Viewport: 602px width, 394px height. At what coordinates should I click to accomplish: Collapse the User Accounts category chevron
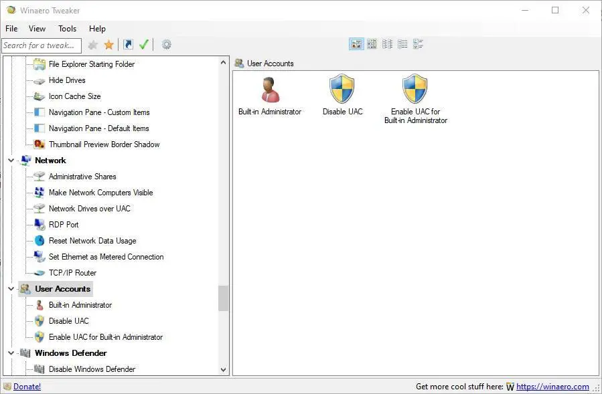click(11, 289)
